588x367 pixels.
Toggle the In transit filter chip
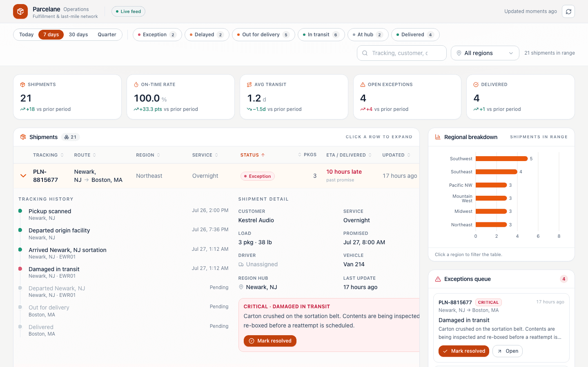click(321, 35)
